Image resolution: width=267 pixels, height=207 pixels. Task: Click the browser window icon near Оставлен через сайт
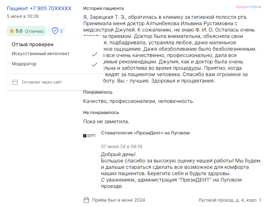pos(15,82)
